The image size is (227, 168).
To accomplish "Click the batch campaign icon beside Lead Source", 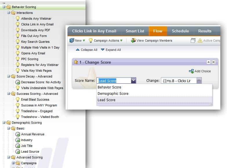I will click(18, 152).
